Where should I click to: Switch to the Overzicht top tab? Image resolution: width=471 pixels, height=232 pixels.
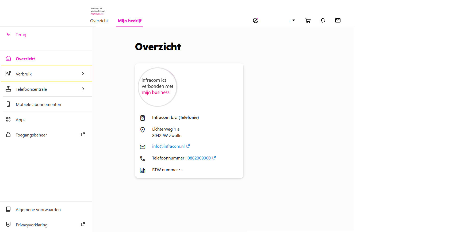point(99,21)
